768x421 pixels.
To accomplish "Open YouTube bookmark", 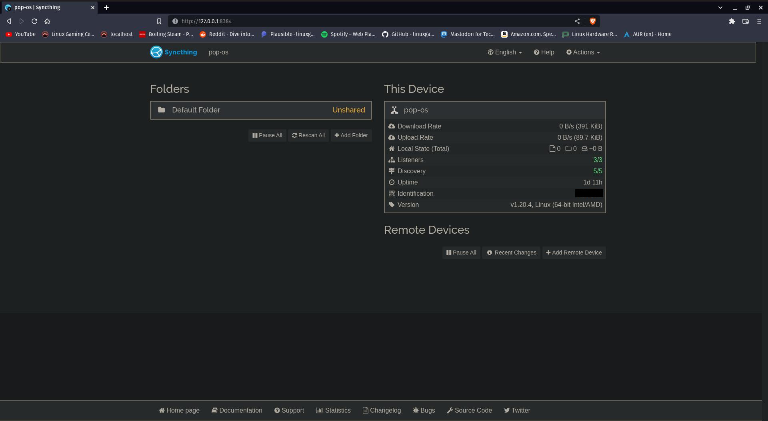I will click(x=20, y=34).
